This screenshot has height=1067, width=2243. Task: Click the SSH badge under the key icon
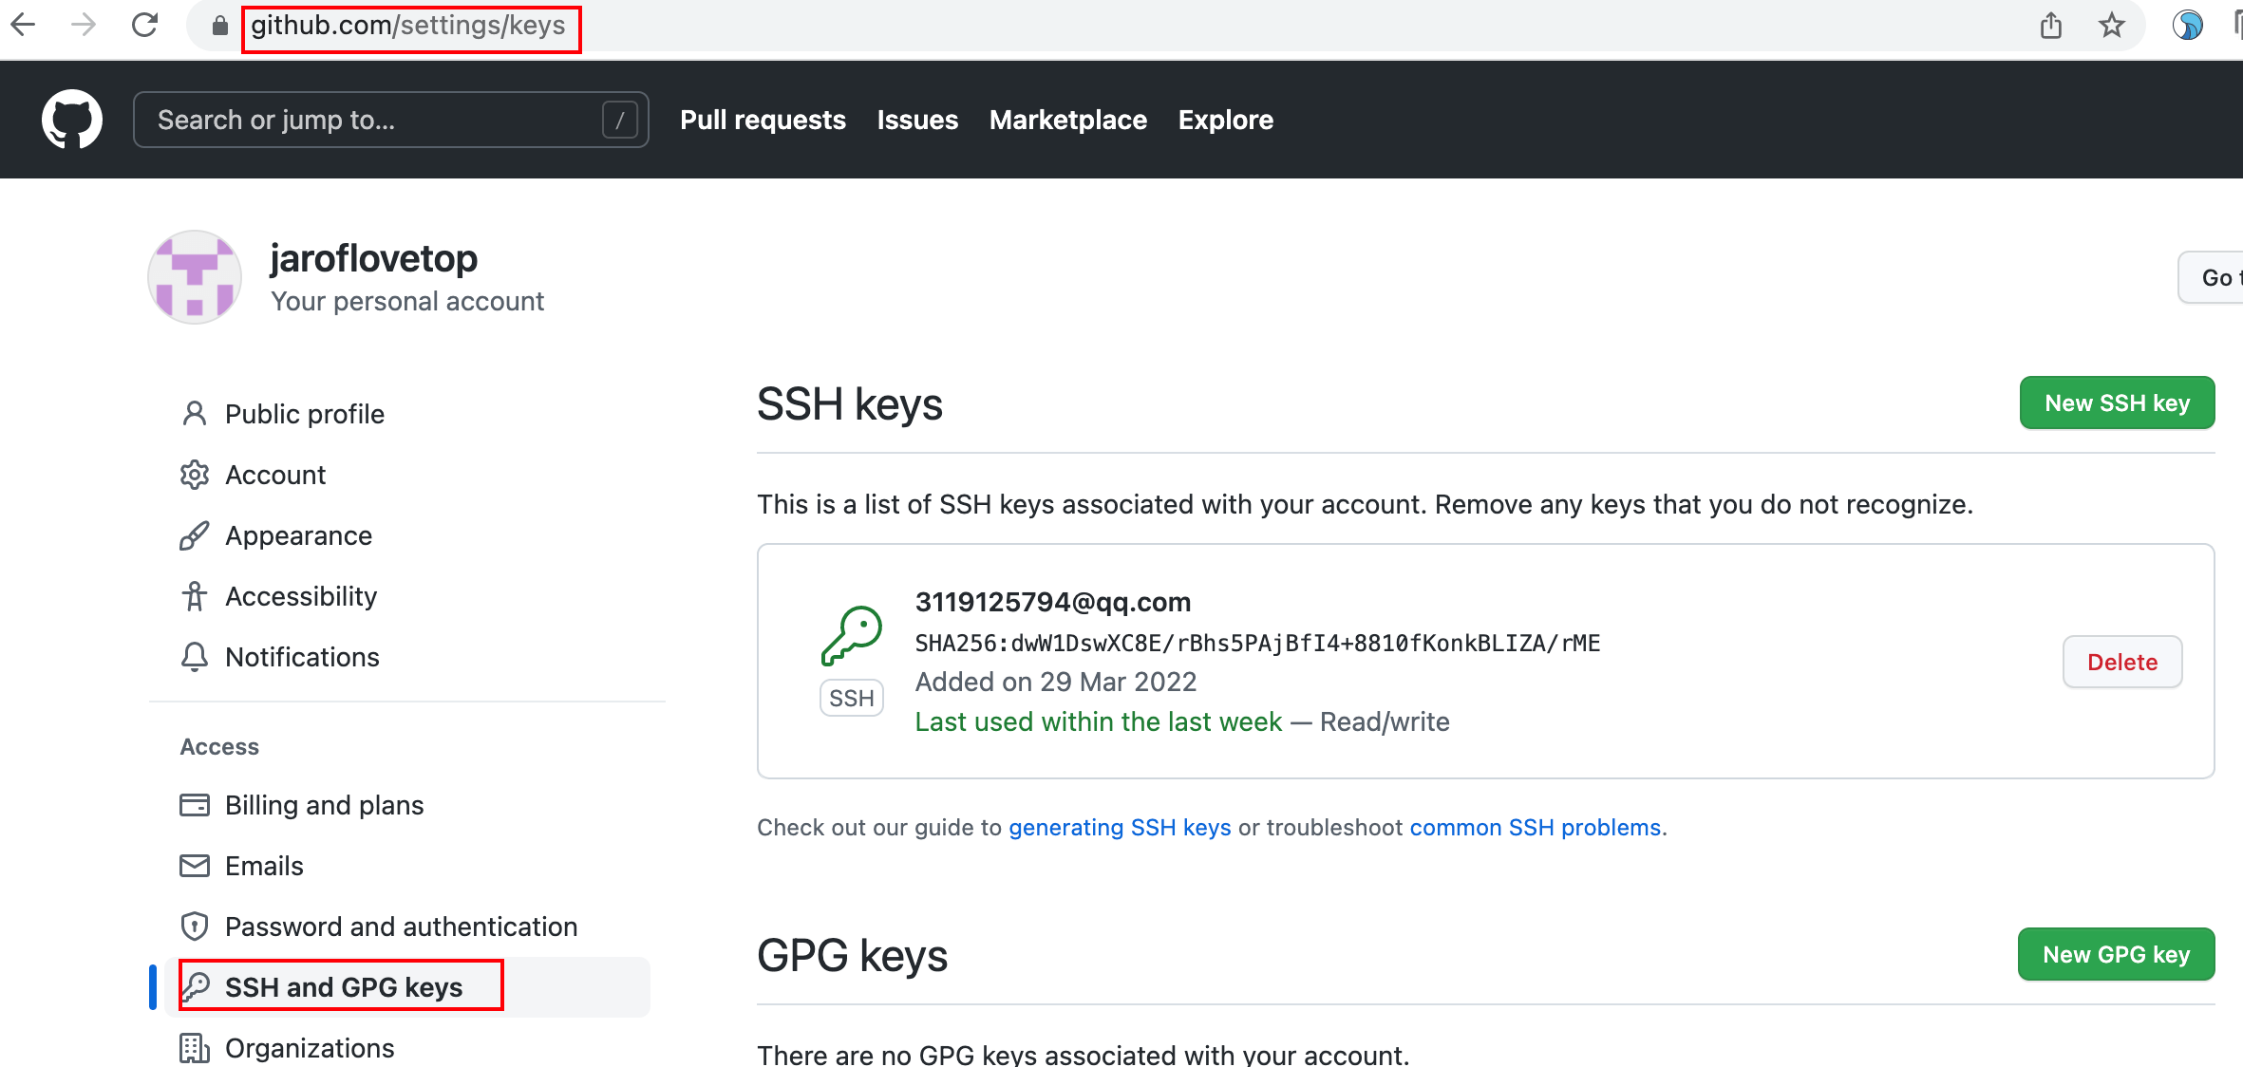point(852,699)
